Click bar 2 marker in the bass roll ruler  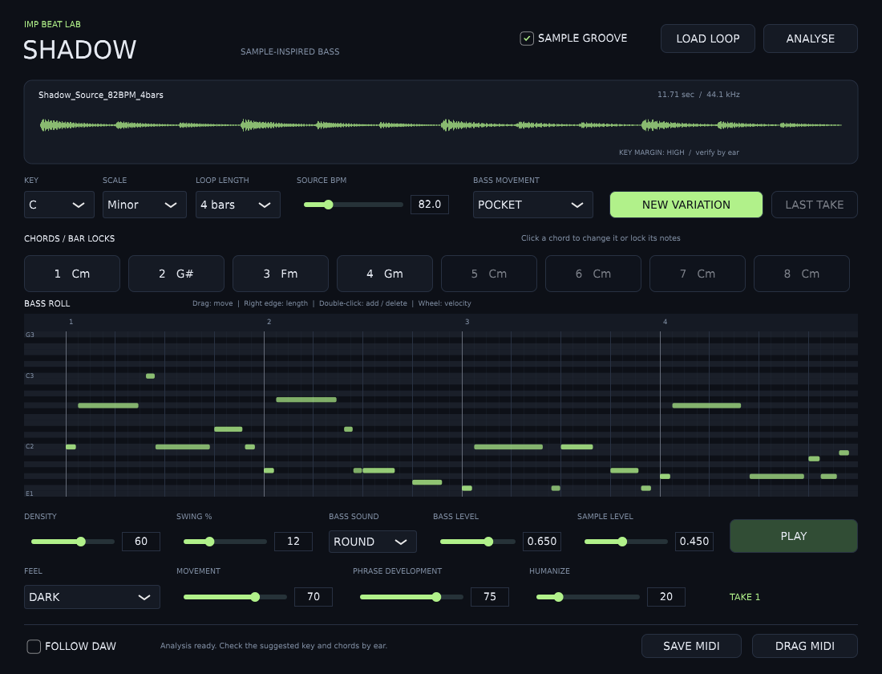pos(269,322)
